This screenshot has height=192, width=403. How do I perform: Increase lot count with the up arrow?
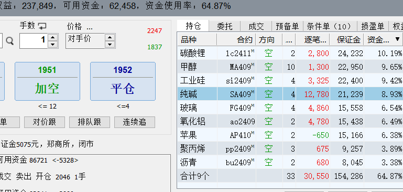tap(53, 38)
